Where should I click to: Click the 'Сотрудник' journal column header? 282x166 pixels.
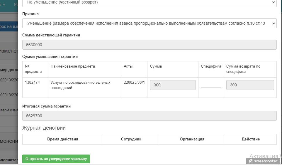tap(131, 139)
